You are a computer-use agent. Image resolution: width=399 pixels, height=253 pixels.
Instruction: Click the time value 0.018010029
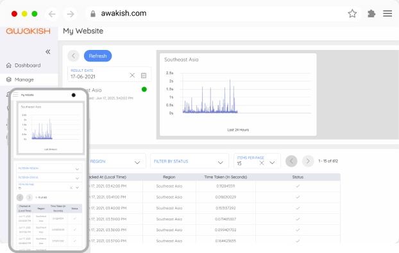pyautogui.click(x=226, y=197)
